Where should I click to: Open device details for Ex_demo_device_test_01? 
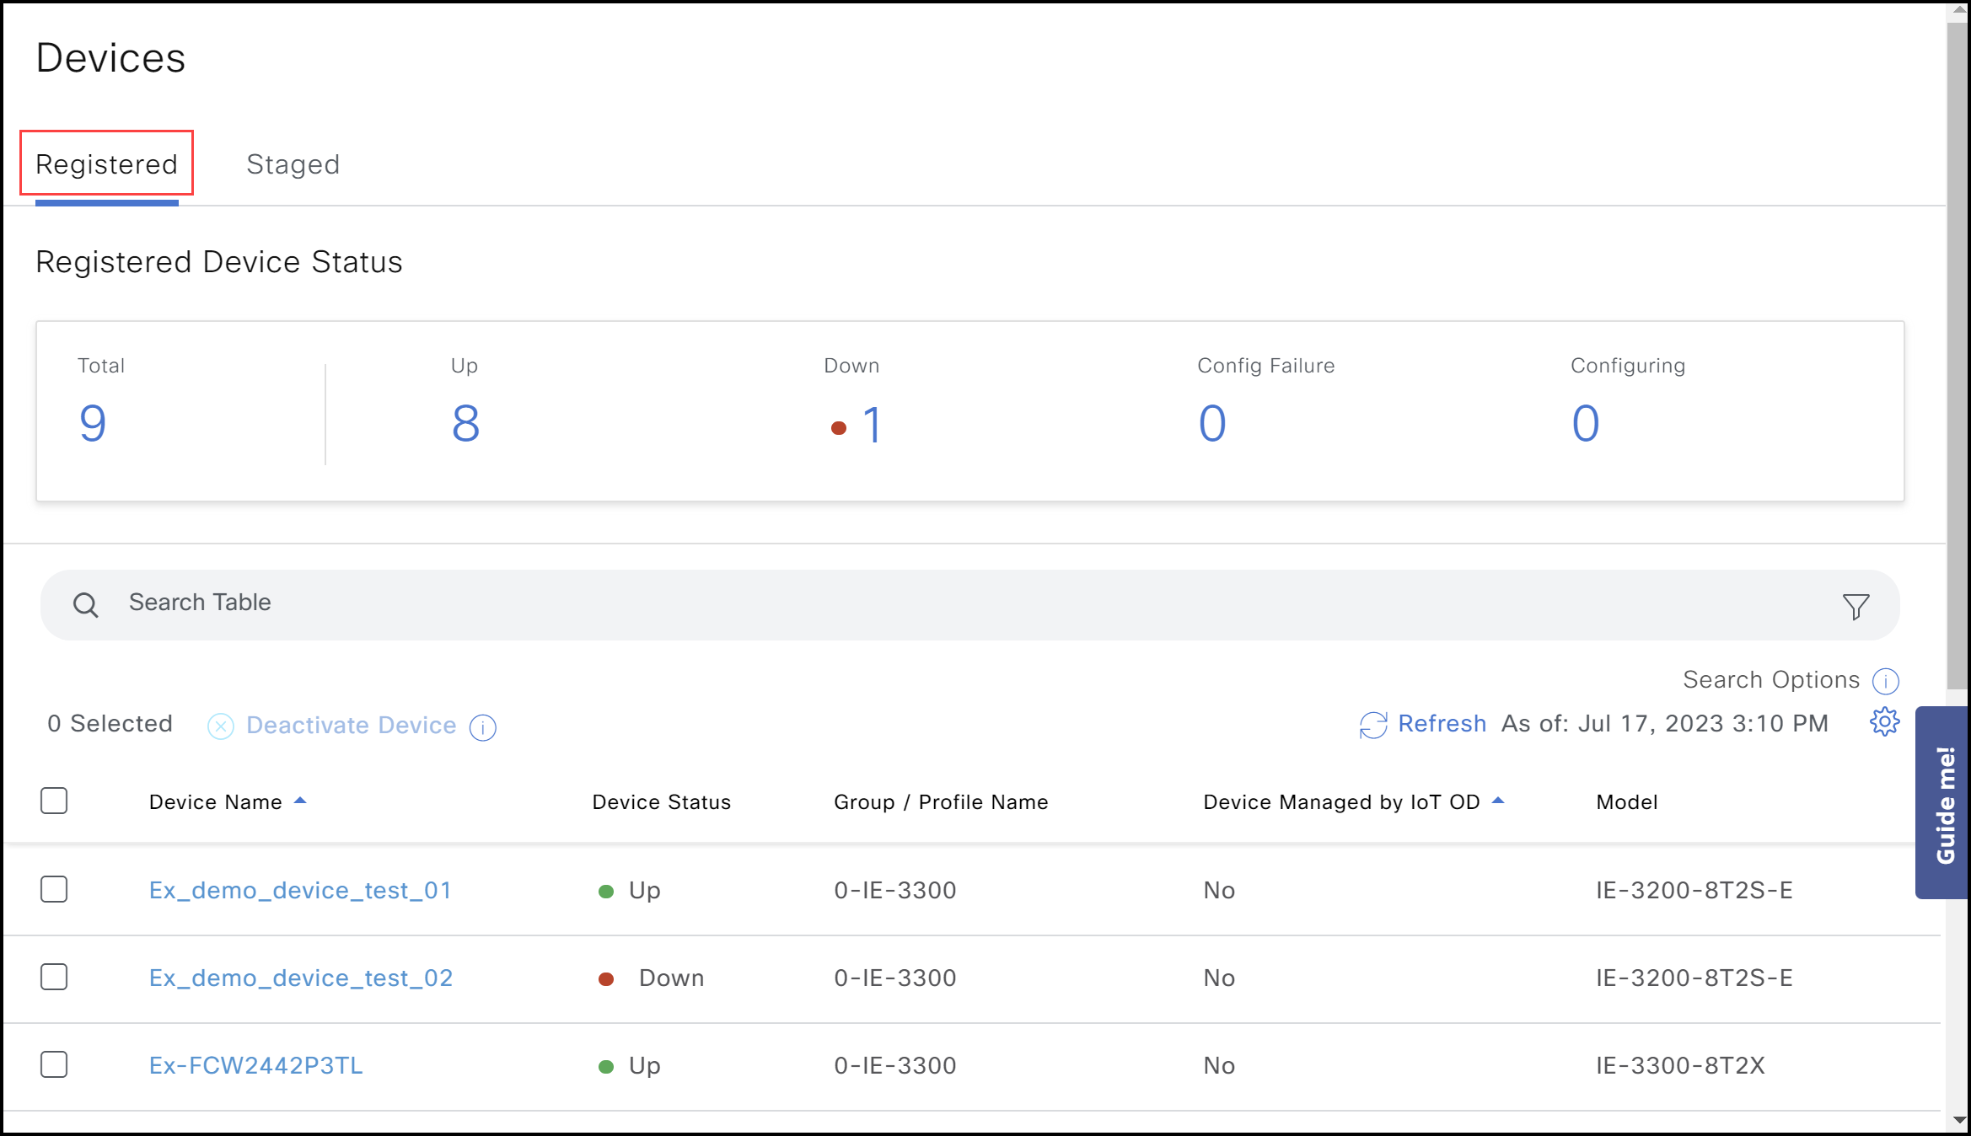pyautogui.click(x=300, y=890)
